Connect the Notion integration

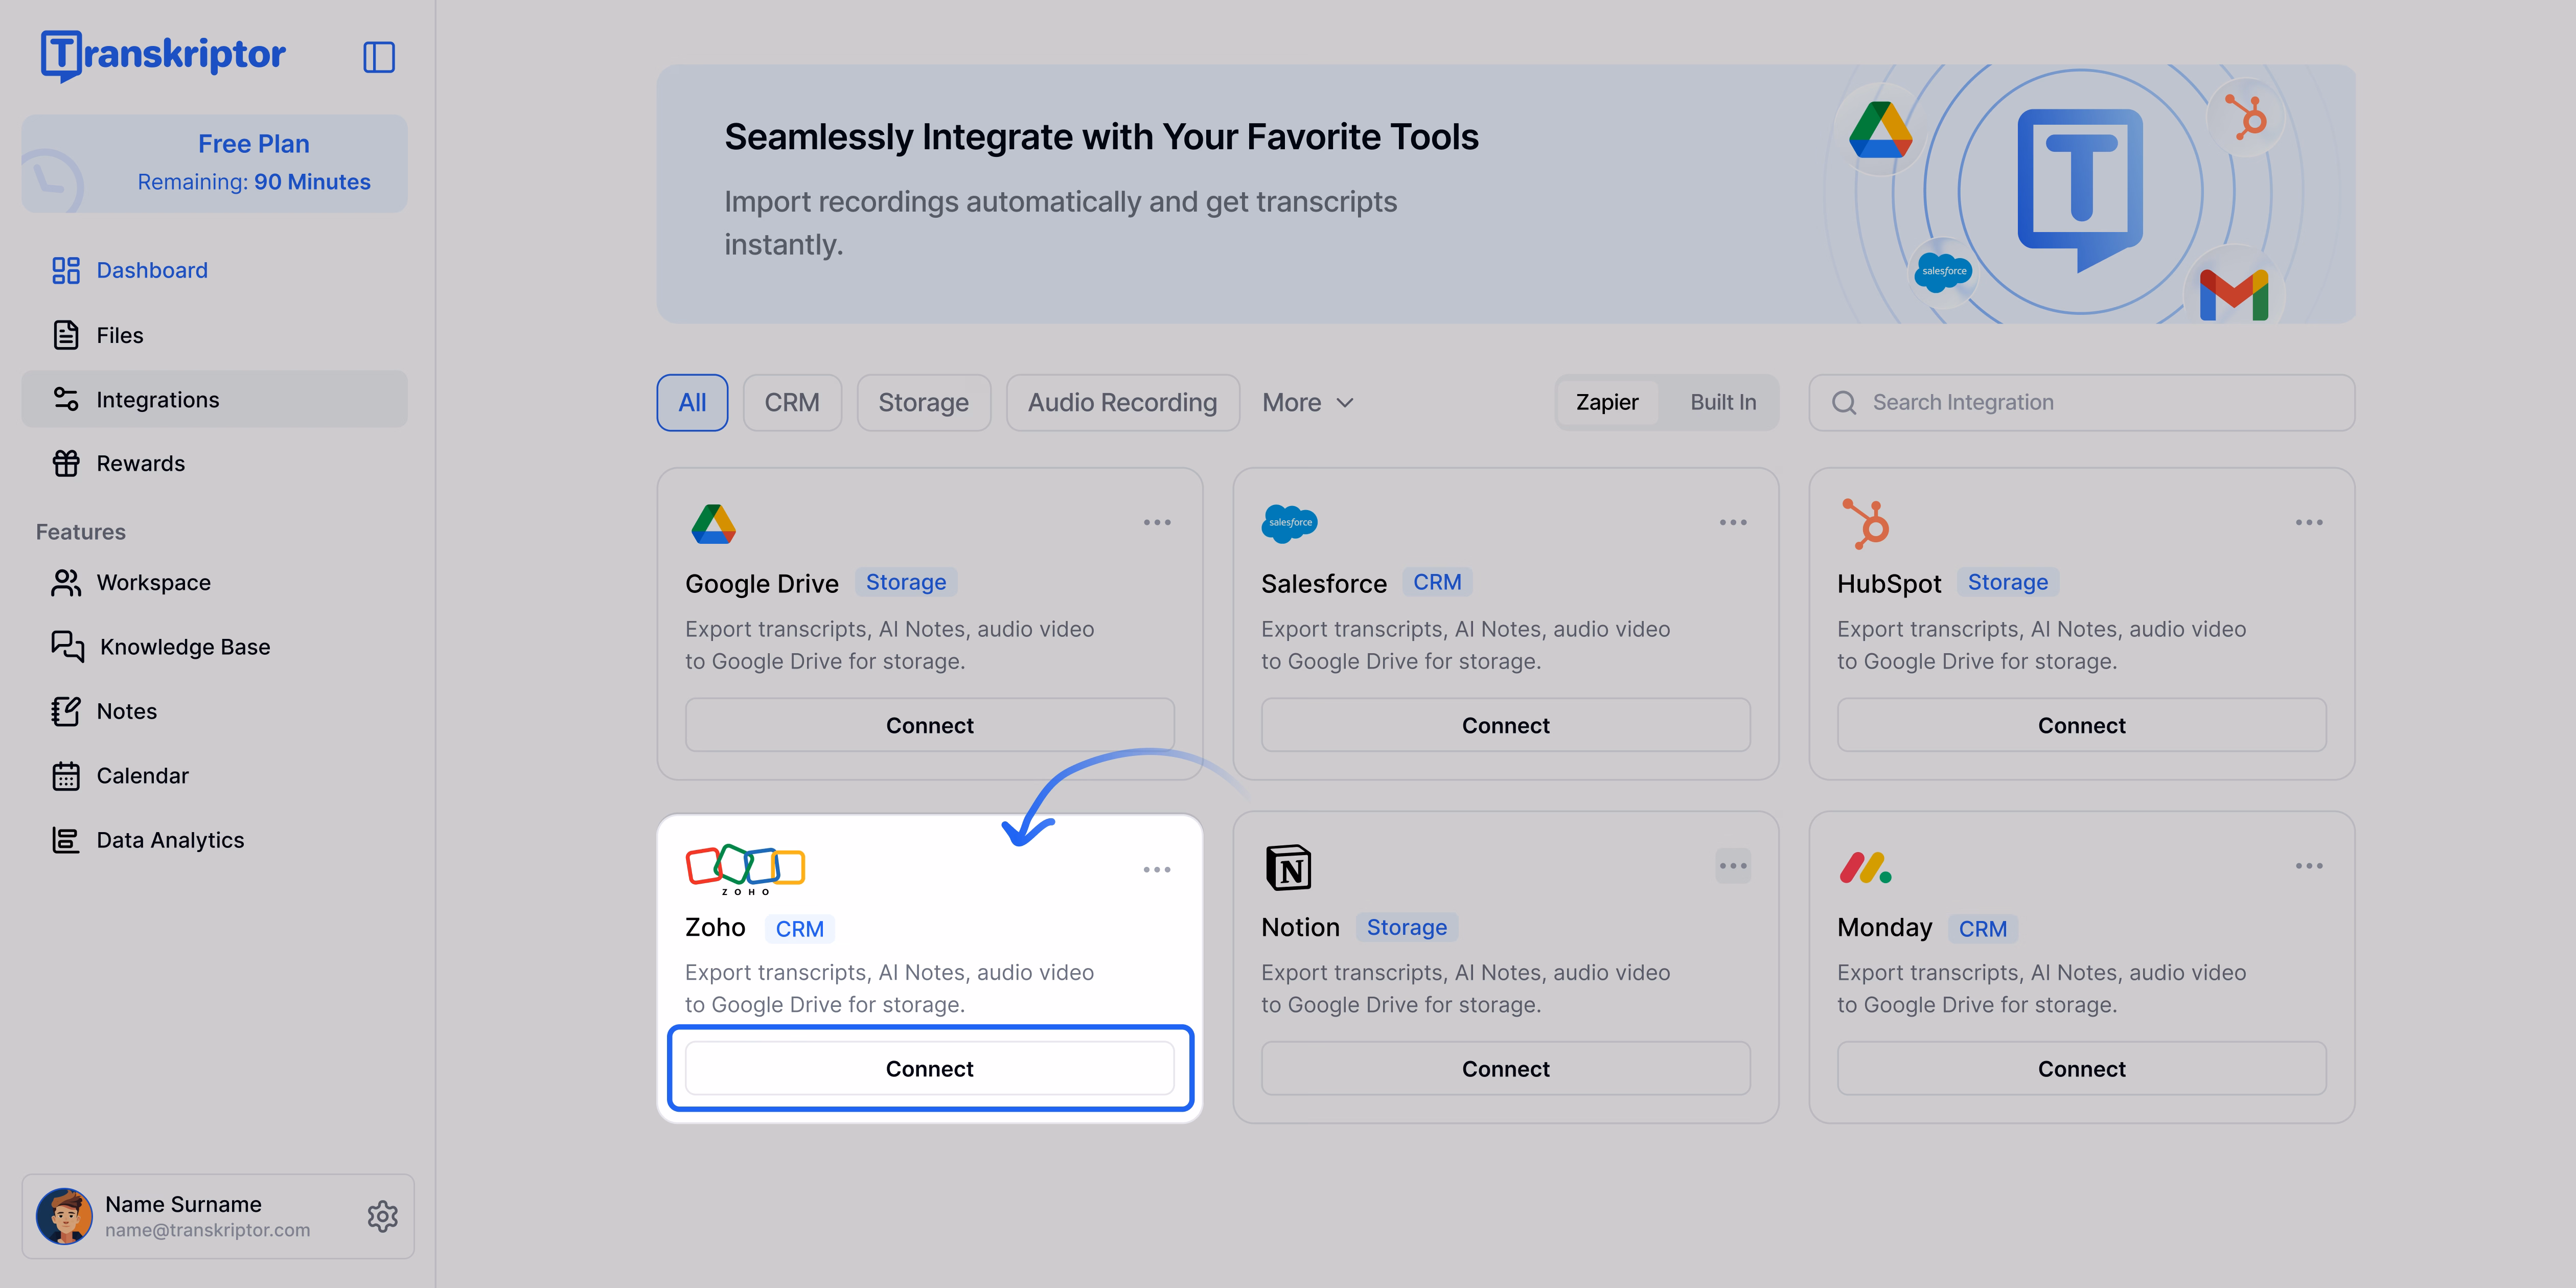1505,1068
